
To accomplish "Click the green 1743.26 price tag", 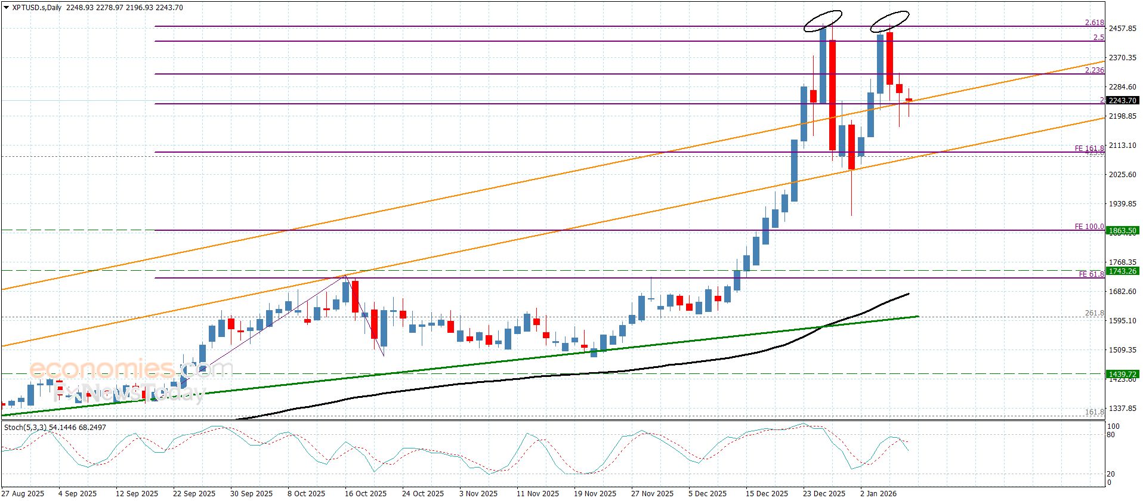I will 1122,271.
